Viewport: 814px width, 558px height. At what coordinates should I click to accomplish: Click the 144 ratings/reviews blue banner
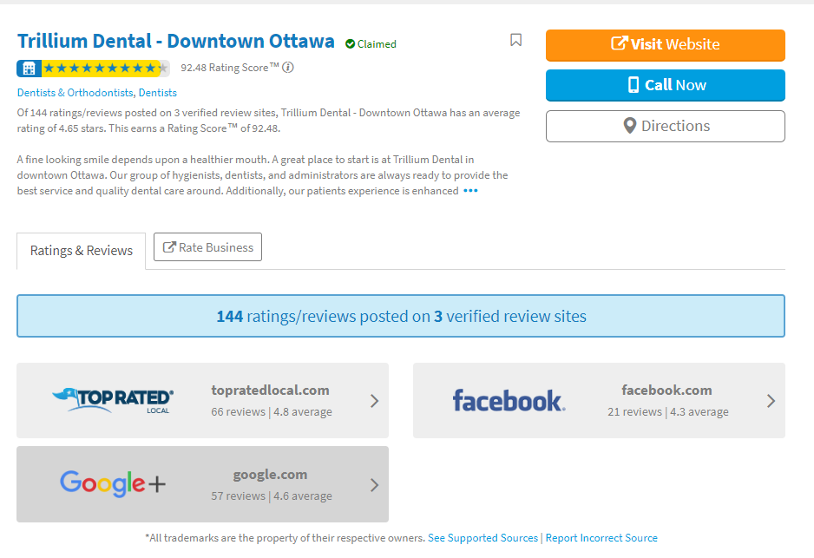pyautogui.click(x=401, y=316)
